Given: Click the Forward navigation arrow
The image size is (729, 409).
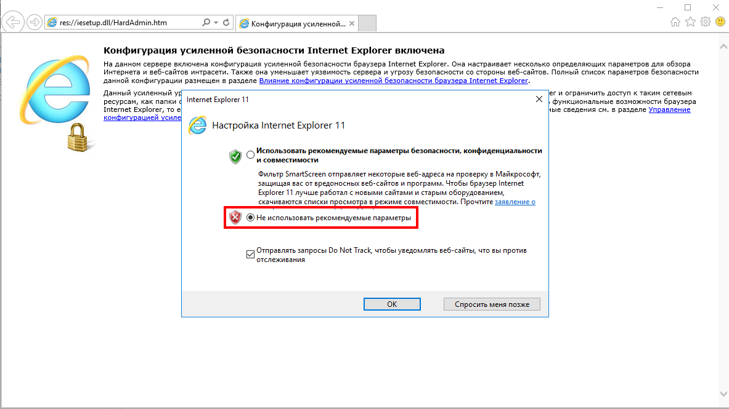Looking at the screenshot, I should coord(35,23).
